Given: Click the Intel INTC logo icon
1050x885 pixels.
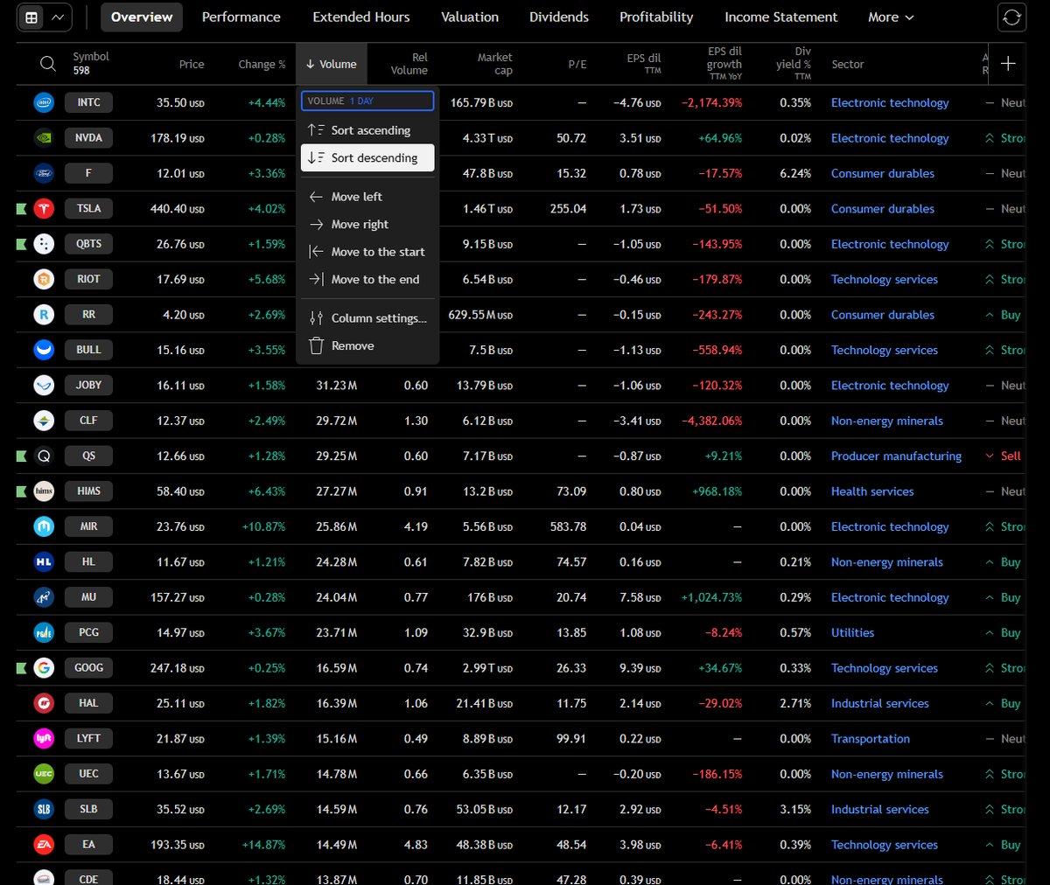Looking at the screenshot, I should coord(44,103).
